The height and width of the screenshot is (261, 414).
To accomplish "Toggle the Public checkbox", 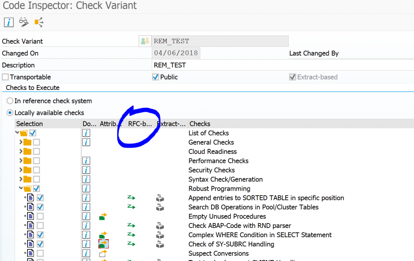I will click(x=155, y=77).
